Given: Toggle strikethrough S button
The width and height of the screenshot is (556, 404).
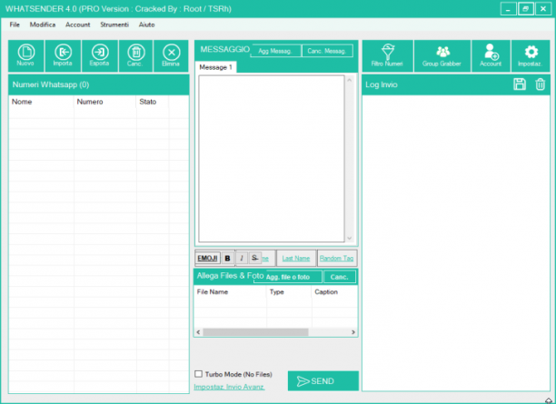Looking at the screenshot, I should click(x=255, y=258).
